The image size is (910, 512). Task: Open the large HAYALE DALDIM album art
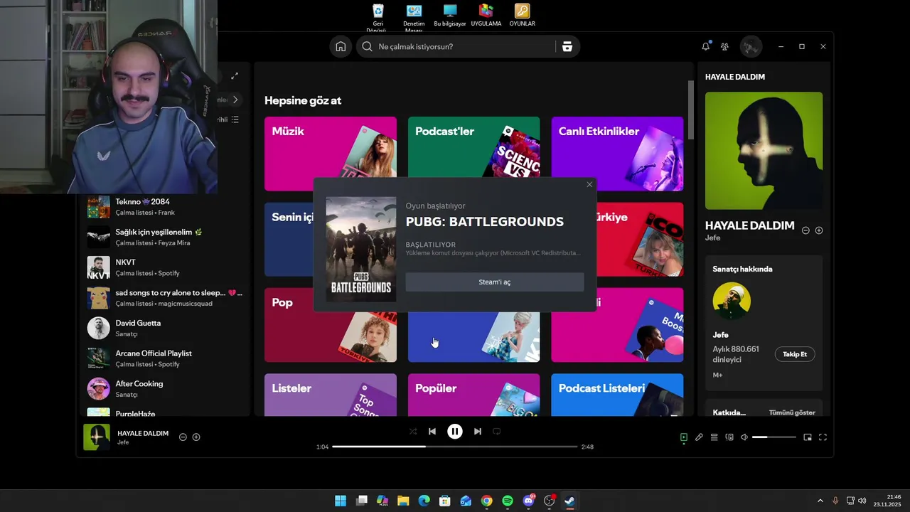764,151
